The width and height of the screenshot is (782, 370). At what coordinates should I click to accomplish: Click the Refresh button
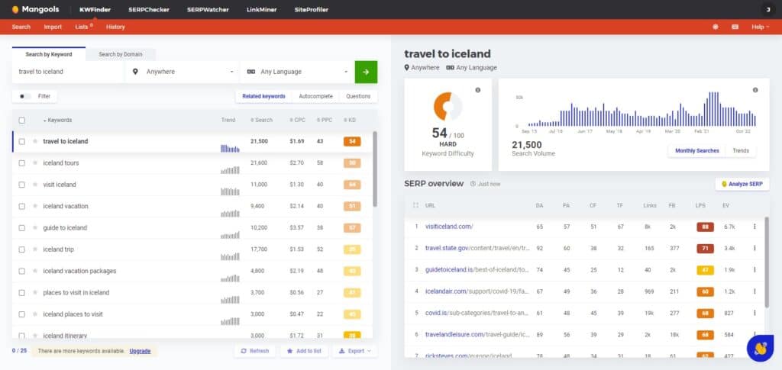tap(254, 351)
